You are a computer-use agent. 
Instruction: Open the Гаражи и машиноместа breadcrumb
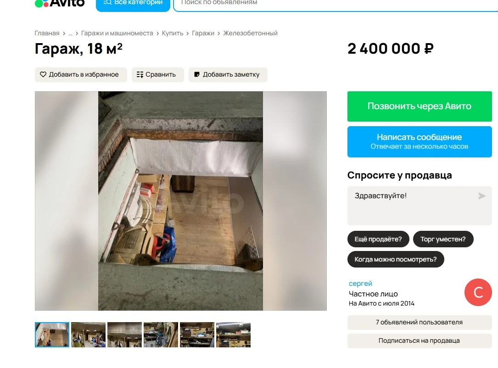(117, 33)
